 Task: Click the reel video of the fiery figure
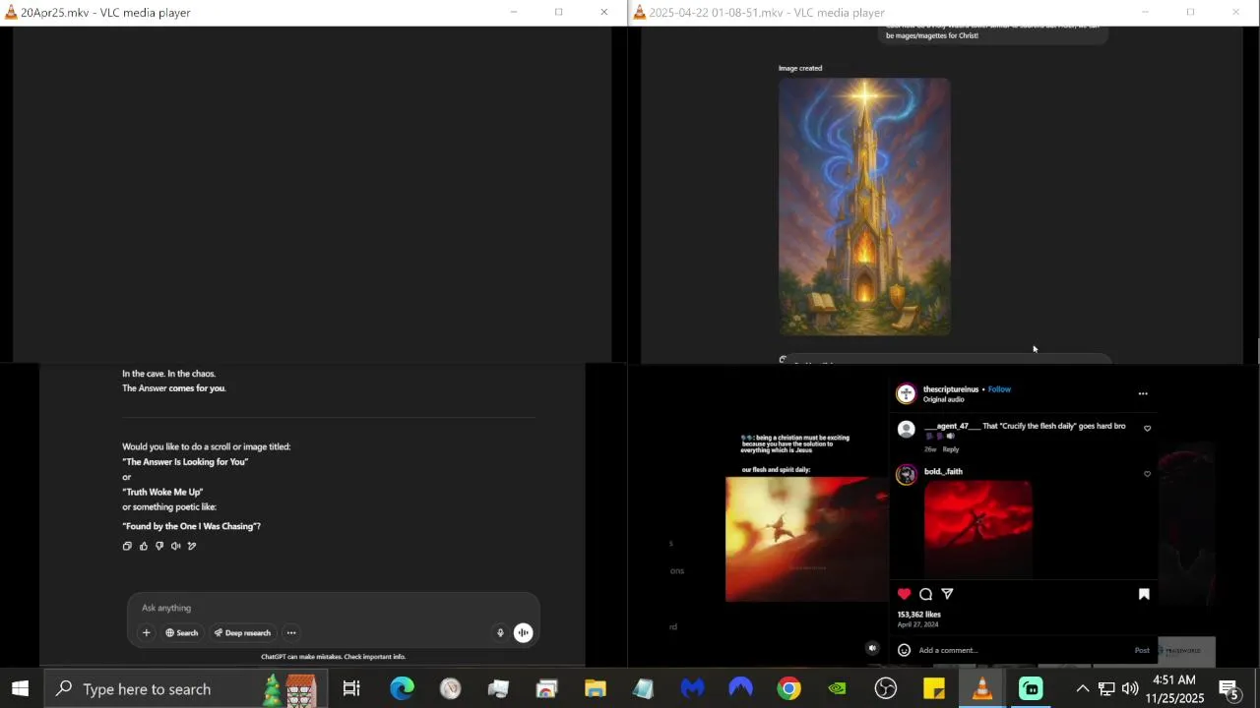coord(807,539)
